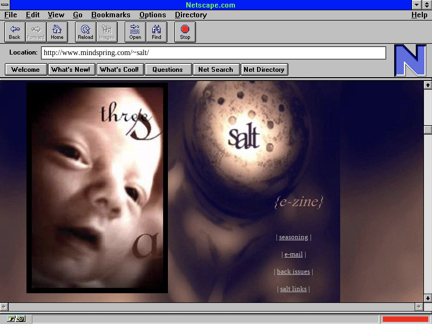Click the Netscape N logo
This screenshot has width=432, height=324.
click(x=410, y=60)
